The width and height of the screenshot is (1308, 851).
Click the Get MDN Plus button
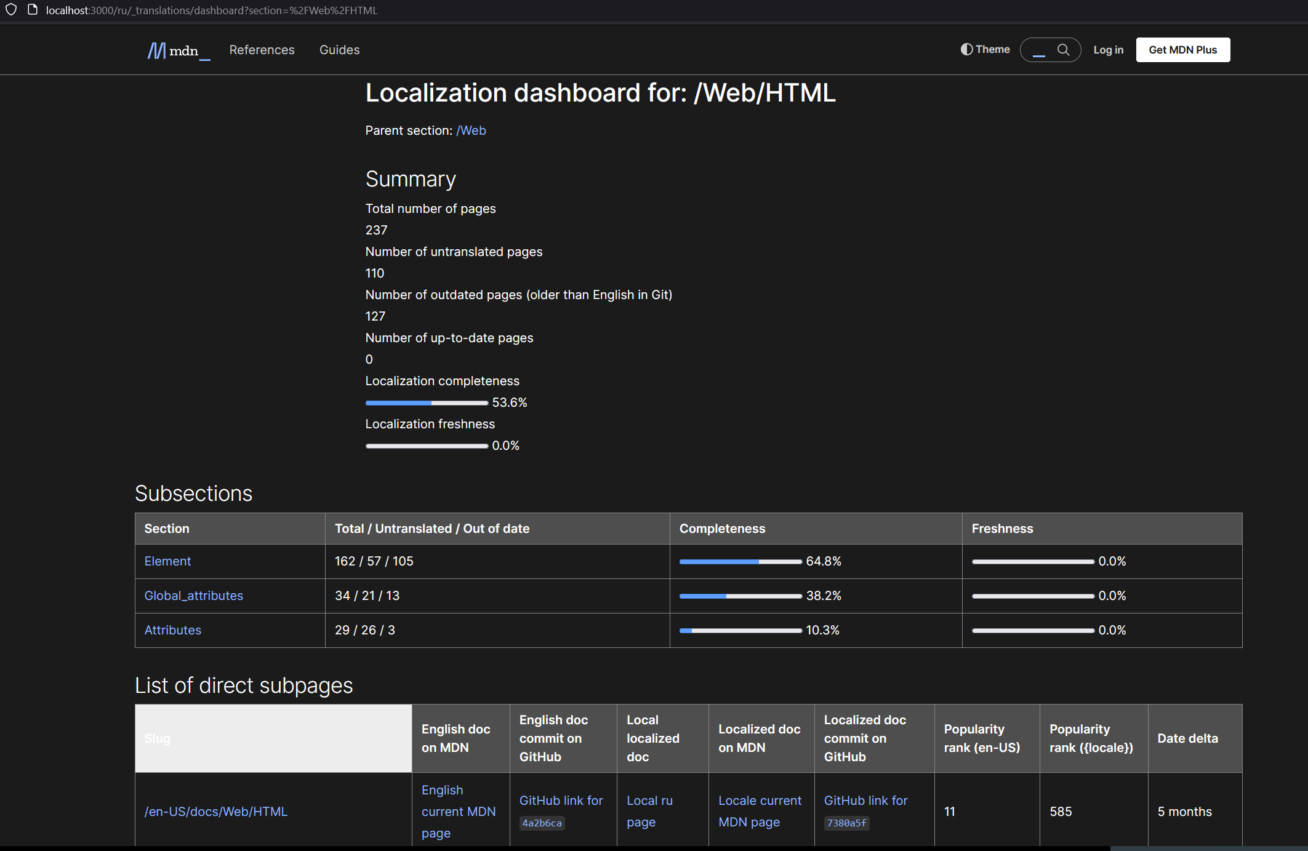[x=1182, y=50]
